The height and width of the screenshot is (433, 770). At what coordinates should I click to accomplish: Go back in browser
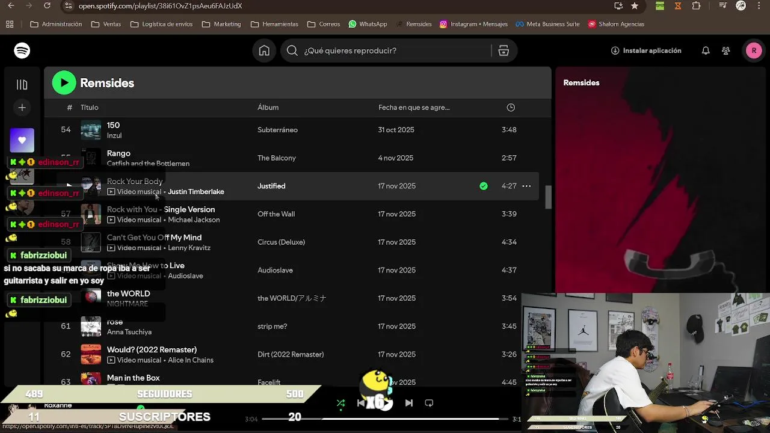(11, 5)
